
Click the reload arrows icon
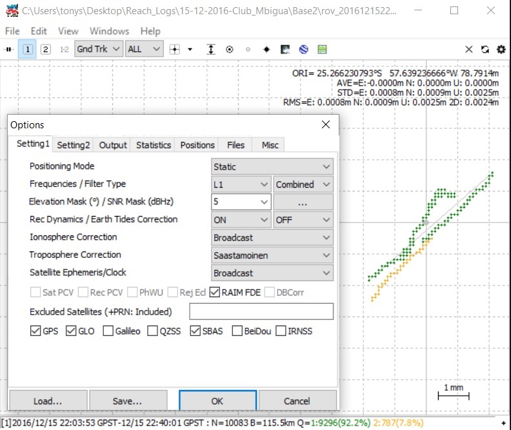pyautogui.click(x=485, y=50)
